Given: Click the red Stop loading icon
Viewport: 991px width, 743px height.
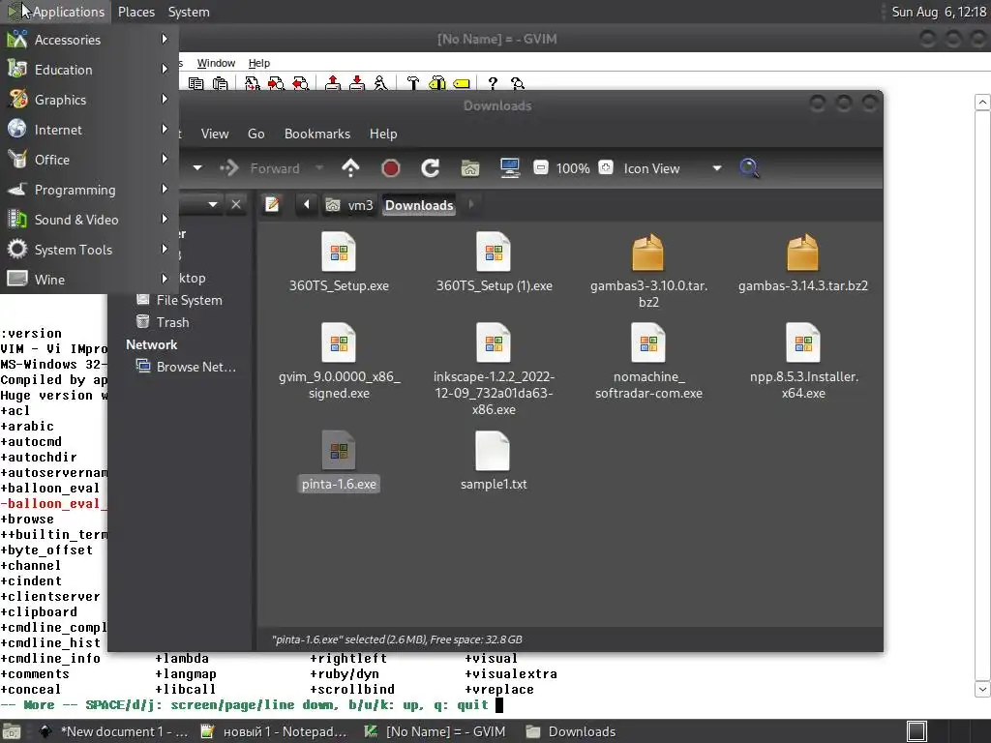Looking at the screenshot, I should [391, 168].
